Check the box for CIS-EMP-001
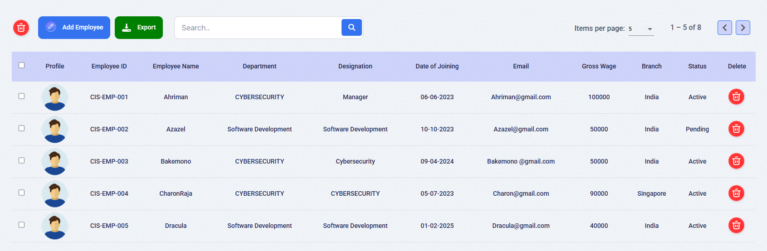This screenshot has height=251, width=767. 21,96
